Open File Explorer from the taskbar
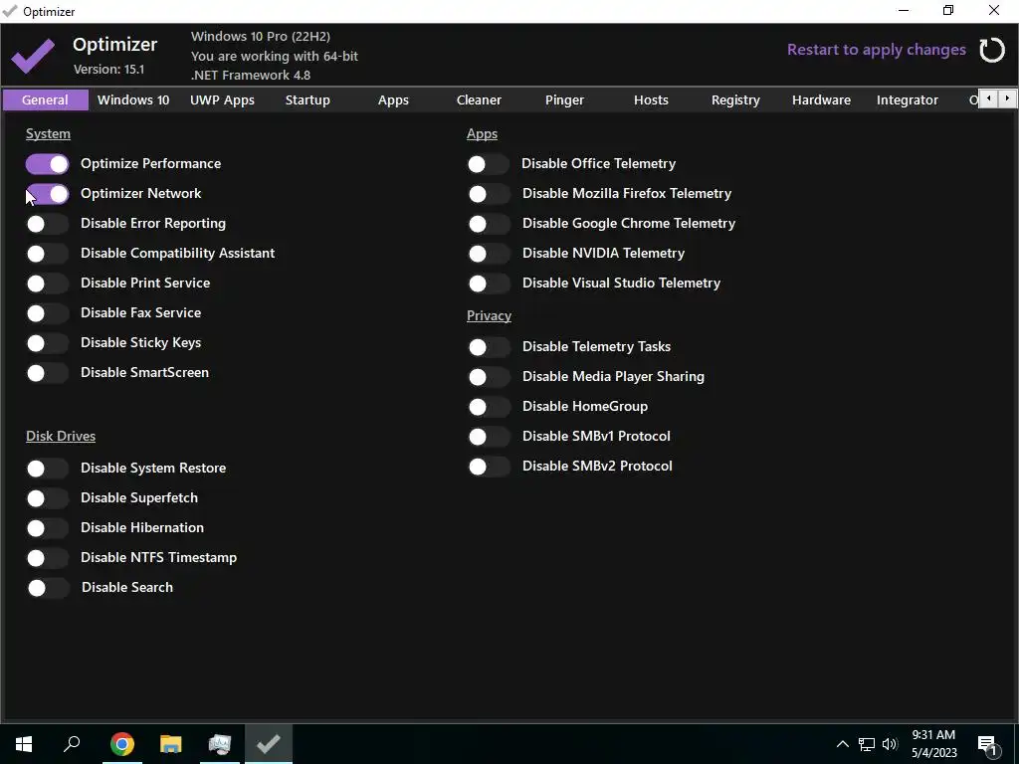The image size is (1019, 764). click(x=171, y=744)
